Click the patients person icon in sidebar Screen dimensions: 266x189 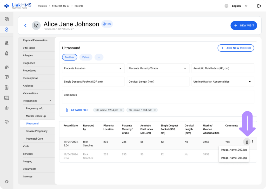click(x=6, y=30)
